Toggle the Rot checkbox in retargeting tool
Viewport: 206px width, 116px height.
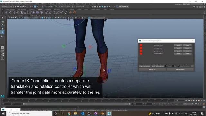pos(173,66)
